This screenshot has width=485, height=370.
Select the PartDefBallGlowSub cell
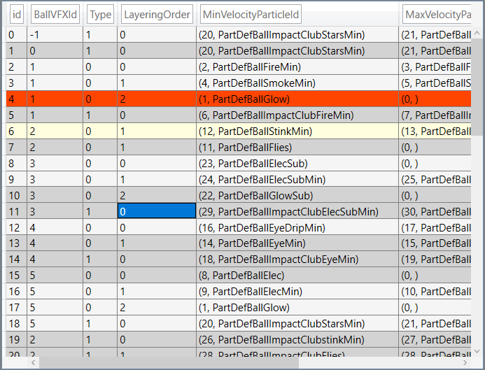tap(297, 195)
